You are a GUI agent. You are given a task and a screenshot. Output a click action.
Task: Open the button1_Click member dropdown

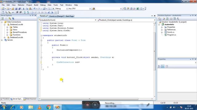tap(155, 20)
